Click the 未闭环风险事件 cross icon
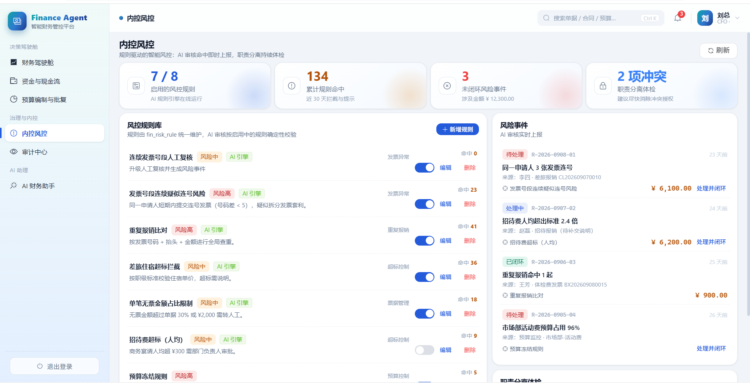Image resolution: width=750 pixels, height=383 pixels. [447, 86]
